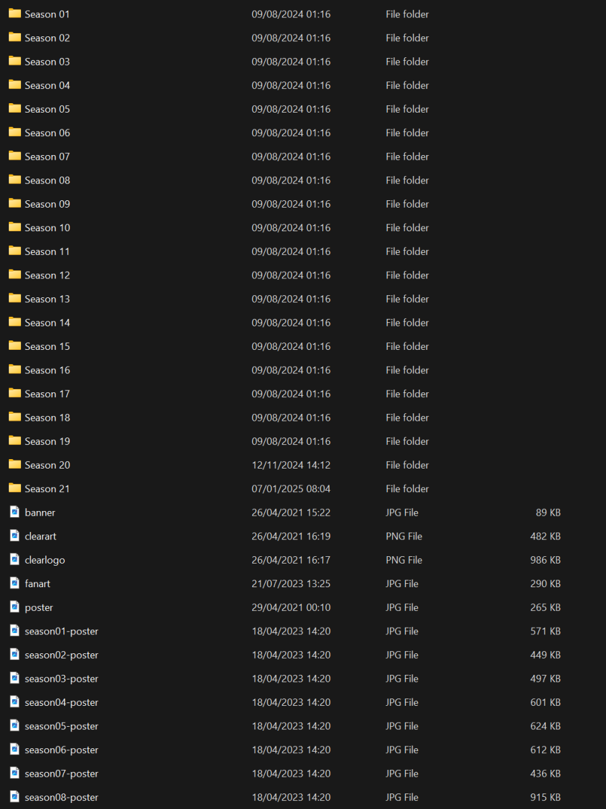
Task: Click the Season 10 folder icon
Action: tap(14, 227)
